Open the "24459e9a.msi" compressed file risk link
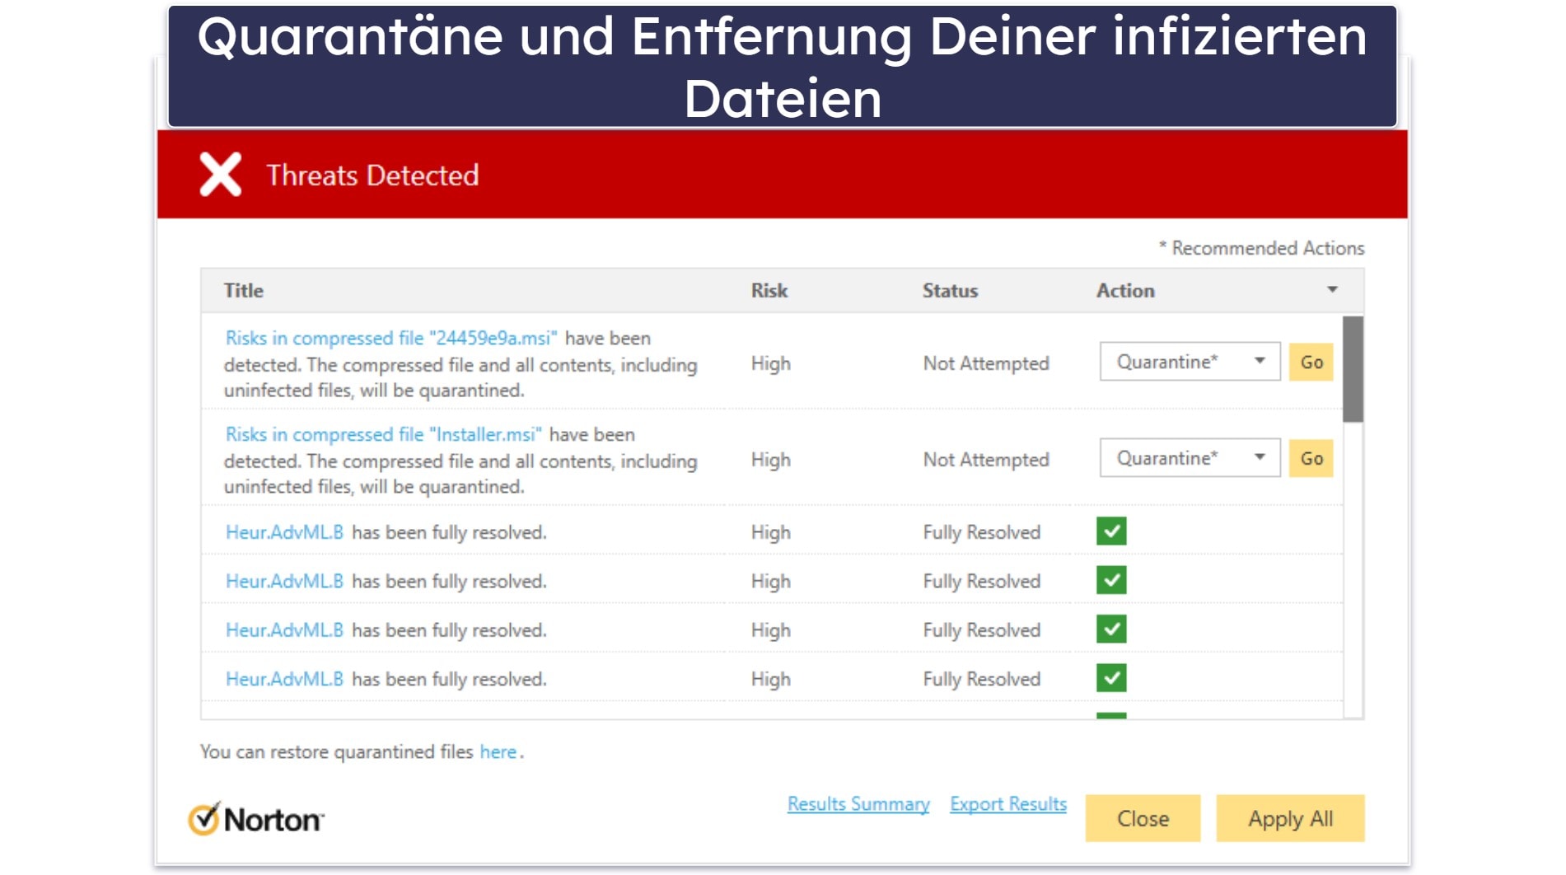Screen dimensions: 1566x875 [x=391, y=338]
